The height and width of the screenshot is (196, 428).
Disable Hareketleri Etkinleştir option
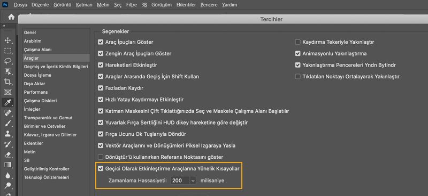101,65
